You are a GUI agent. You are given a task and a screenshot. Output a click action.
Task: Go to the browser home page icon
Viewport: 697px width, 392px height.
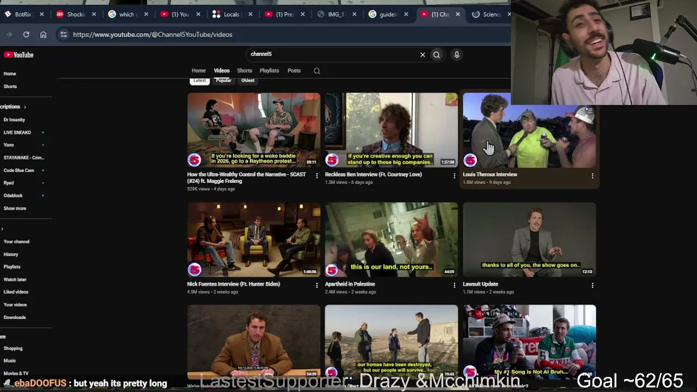[x=43, y=34]
